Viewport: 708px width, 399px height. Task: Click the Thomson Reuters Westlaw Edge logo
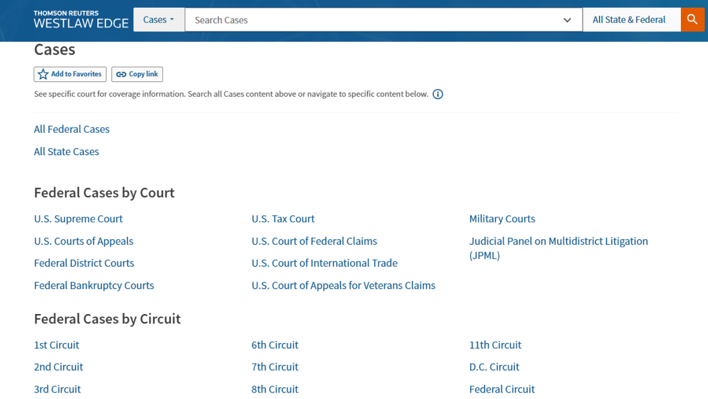pos(81,20)
